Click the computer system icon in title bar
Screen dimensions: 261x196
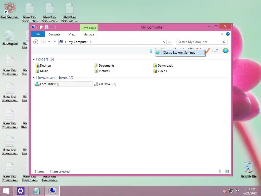pos(33,27)
